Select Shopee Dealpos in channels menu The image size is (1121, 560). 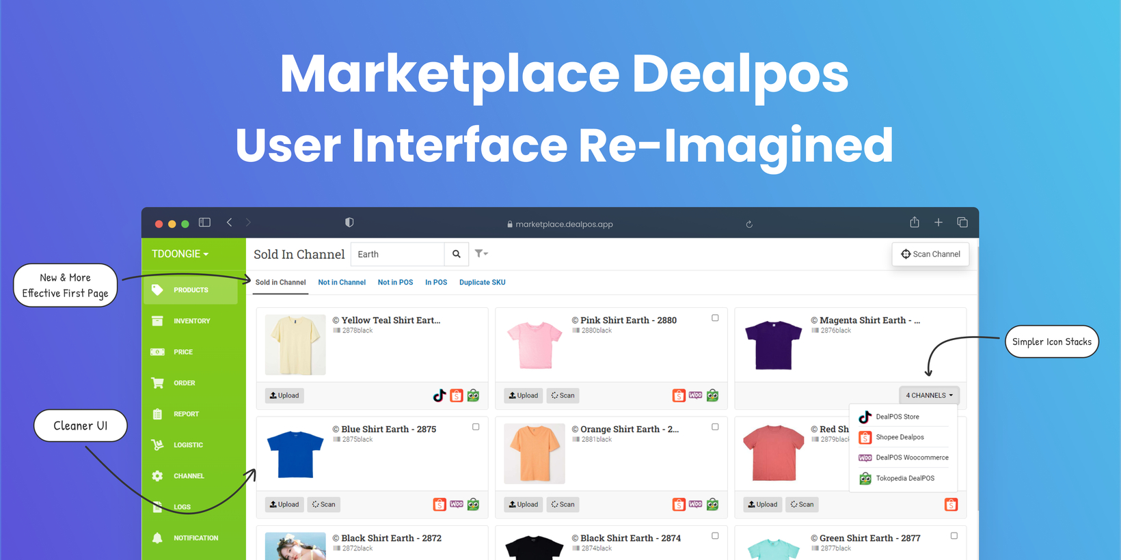point(904,437)
